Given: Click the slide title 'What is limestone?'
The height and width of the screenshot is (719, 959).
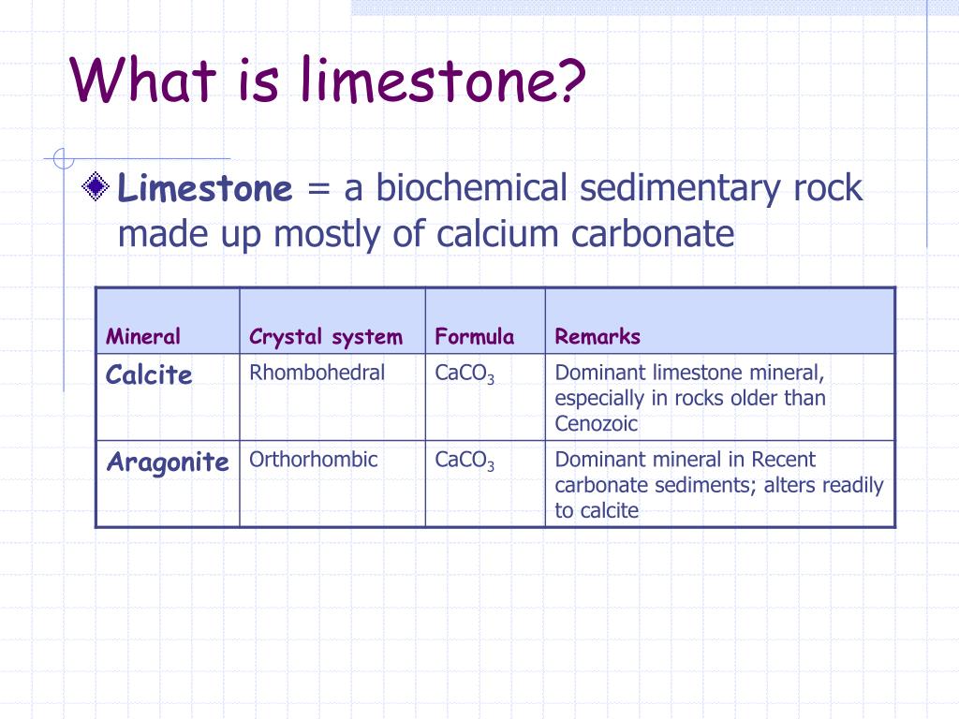Looking at the screenshot, I should [x=328, y=80].
